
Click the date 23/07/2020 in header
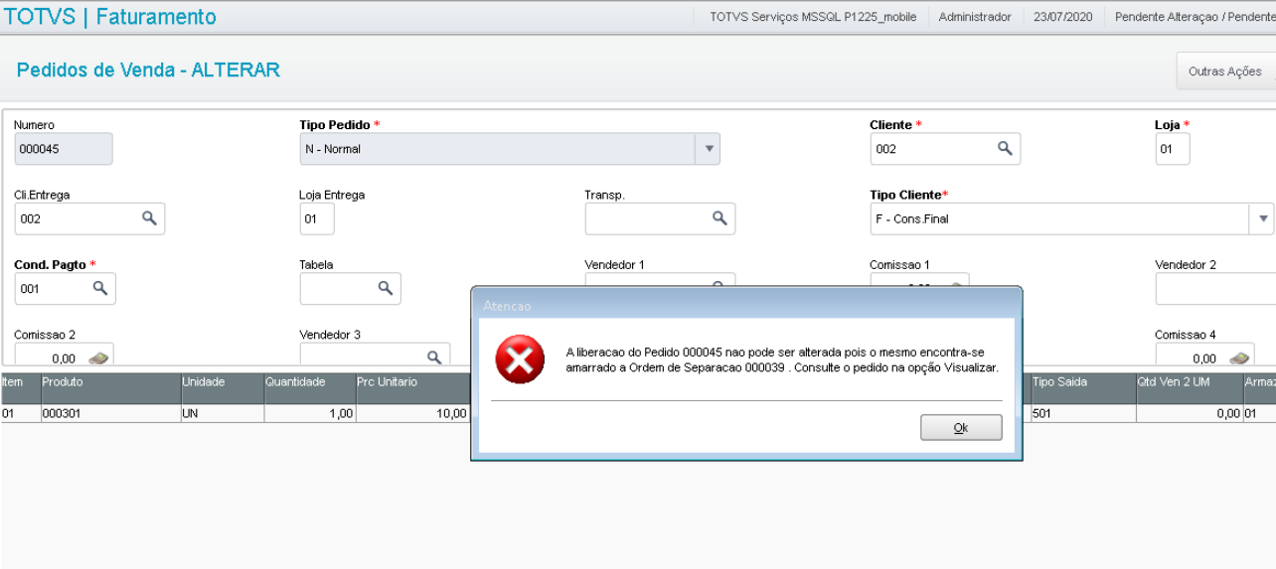(x=1063, y=17)
